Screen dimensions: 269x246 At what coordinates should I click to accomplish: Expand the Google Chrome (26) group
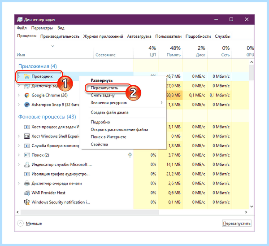click(x=19, y=95)
